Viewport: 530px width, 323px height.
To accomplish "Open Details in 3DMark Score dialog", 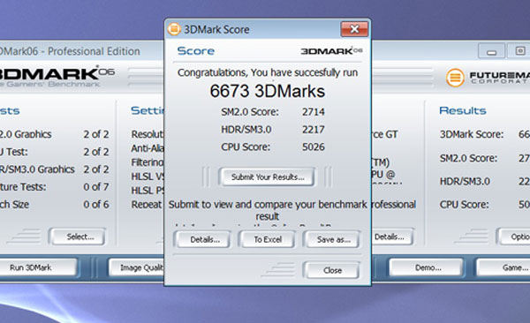I will point(203,239).
